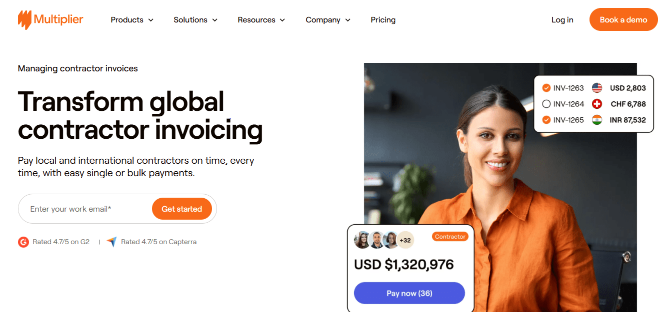
Task: Click the Multiplier logo icon
Action: [24, 20]
